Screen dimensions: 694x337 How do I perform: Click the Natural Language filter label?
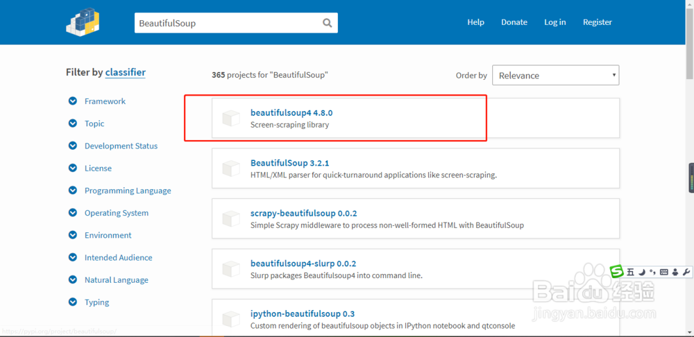[x=117, y=280]
